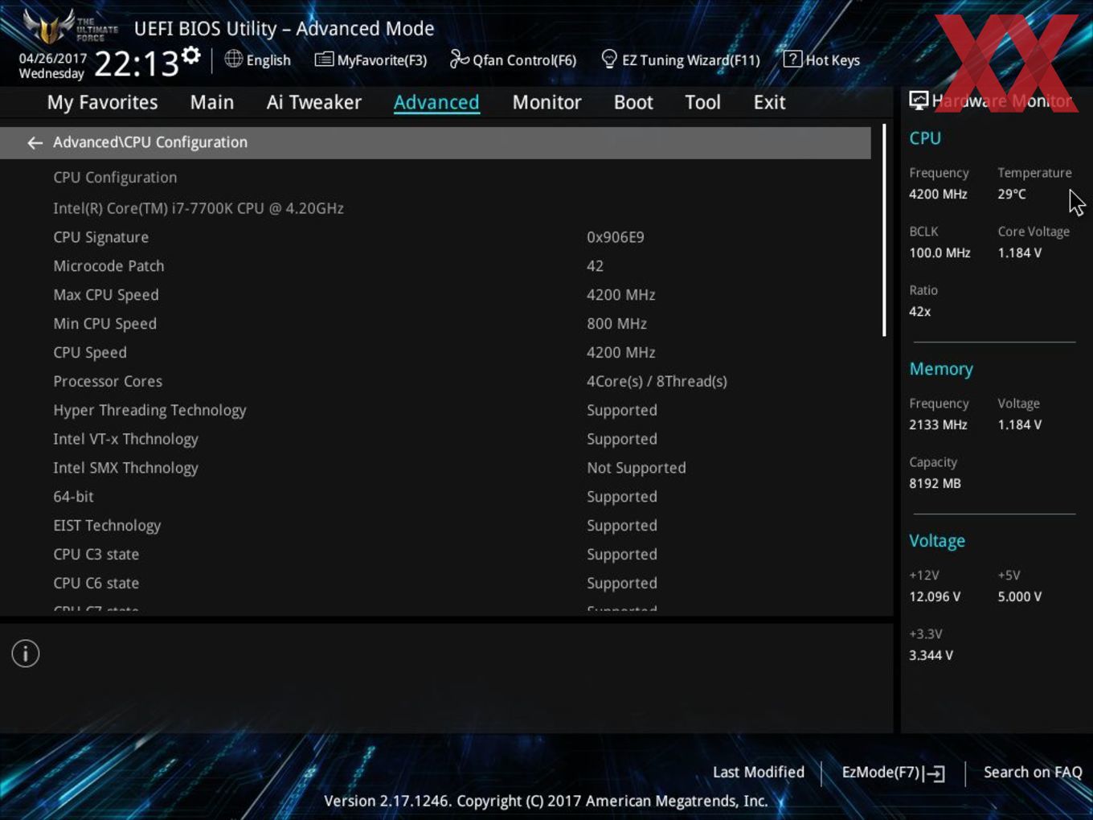This screenshot has height=820, width=1093.
Task: Click the 100.0 MHz BCLK reading
Action: (939, 252)
